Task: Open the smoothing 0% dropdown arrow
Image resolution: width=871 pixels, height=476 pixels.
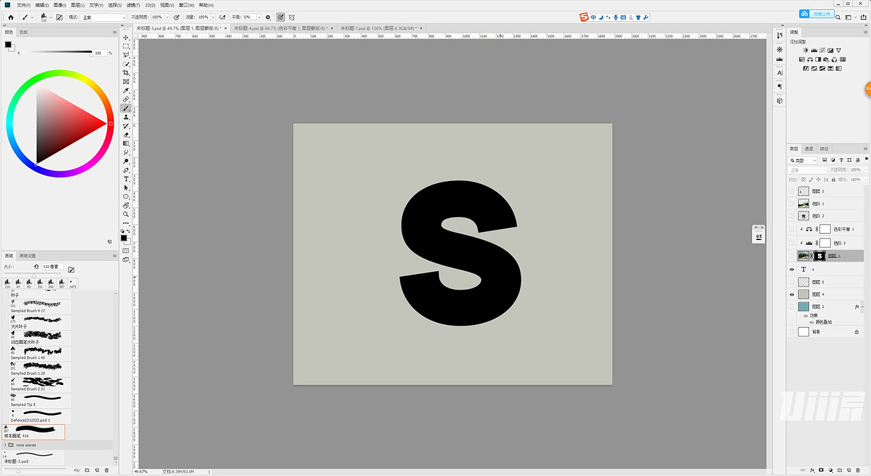Action: (x=258, y=17)
